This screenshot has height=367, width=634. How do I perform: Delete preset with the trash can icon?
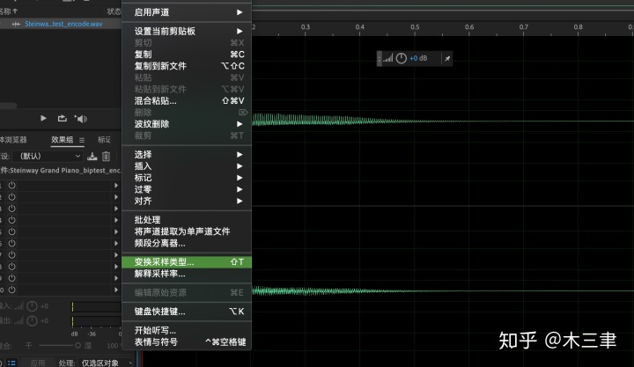(106, 156)
